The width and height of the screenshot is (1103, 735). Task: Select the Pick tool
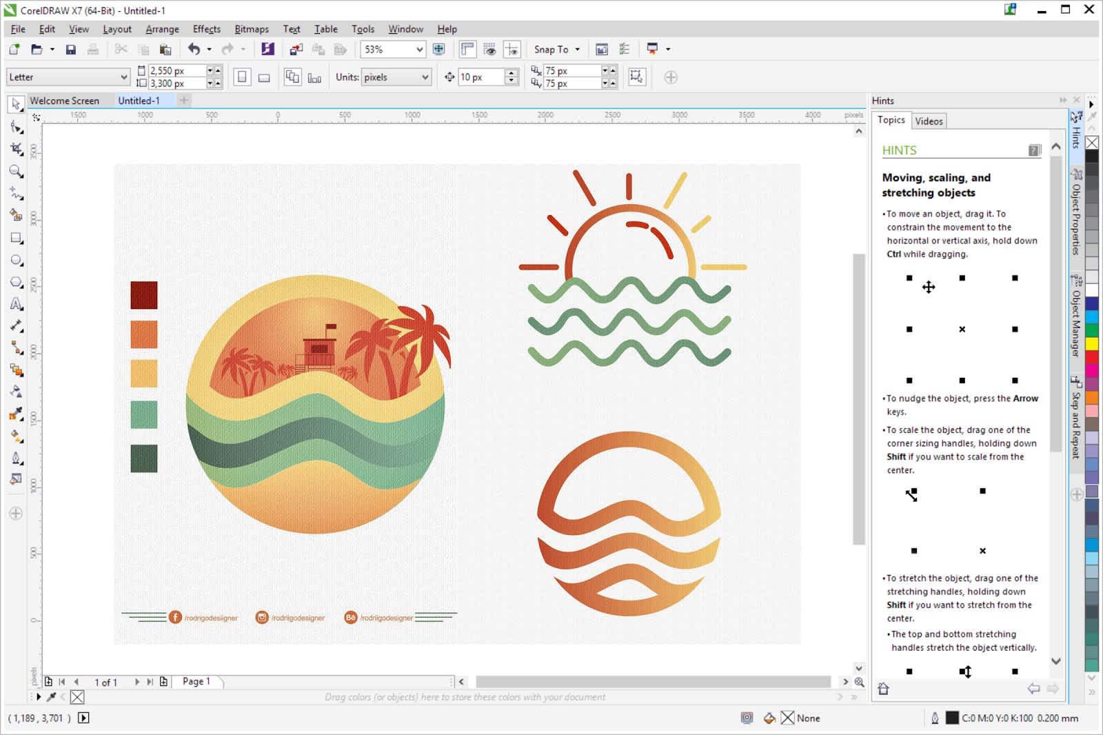pyautogui.click(x=15, y=105)
